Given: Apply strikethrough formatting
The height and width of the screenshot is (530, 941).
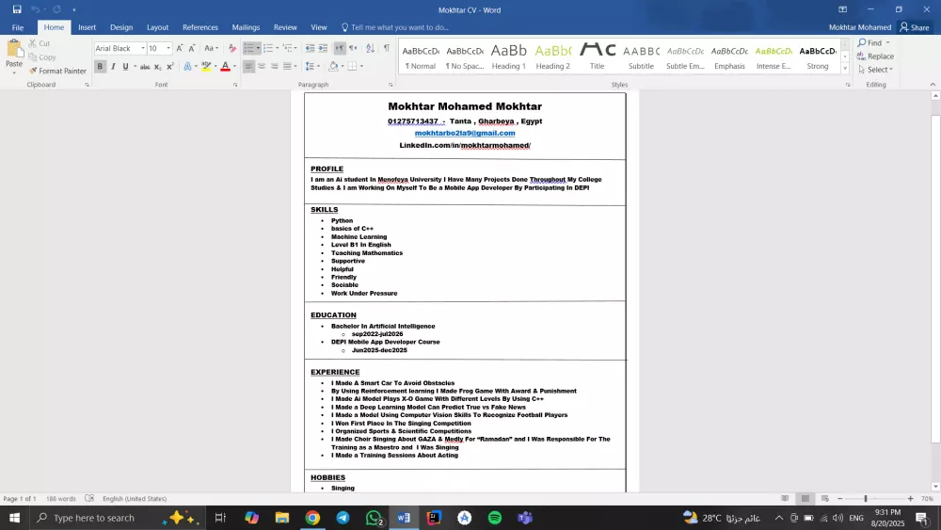Looking at the screenshot, I should (145, 67).
